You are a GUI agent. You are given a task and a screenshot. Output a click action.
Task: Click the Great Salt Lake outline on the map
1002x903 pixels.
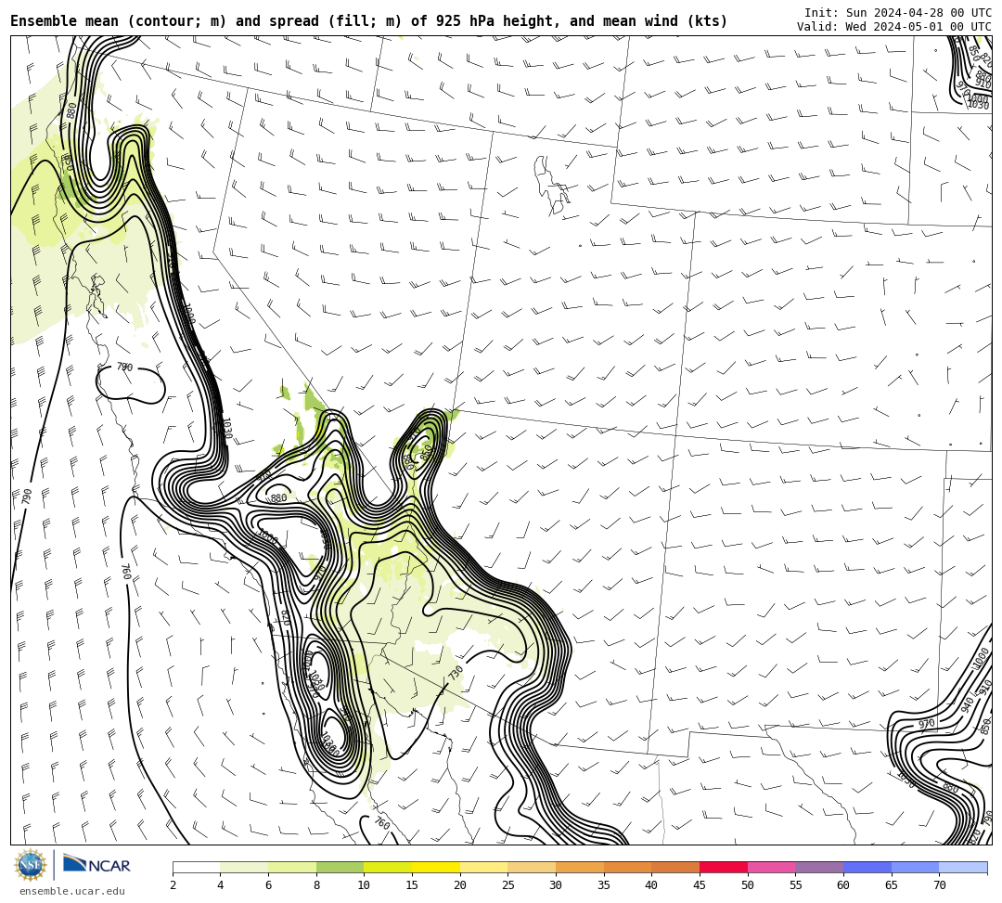(551, 184)
